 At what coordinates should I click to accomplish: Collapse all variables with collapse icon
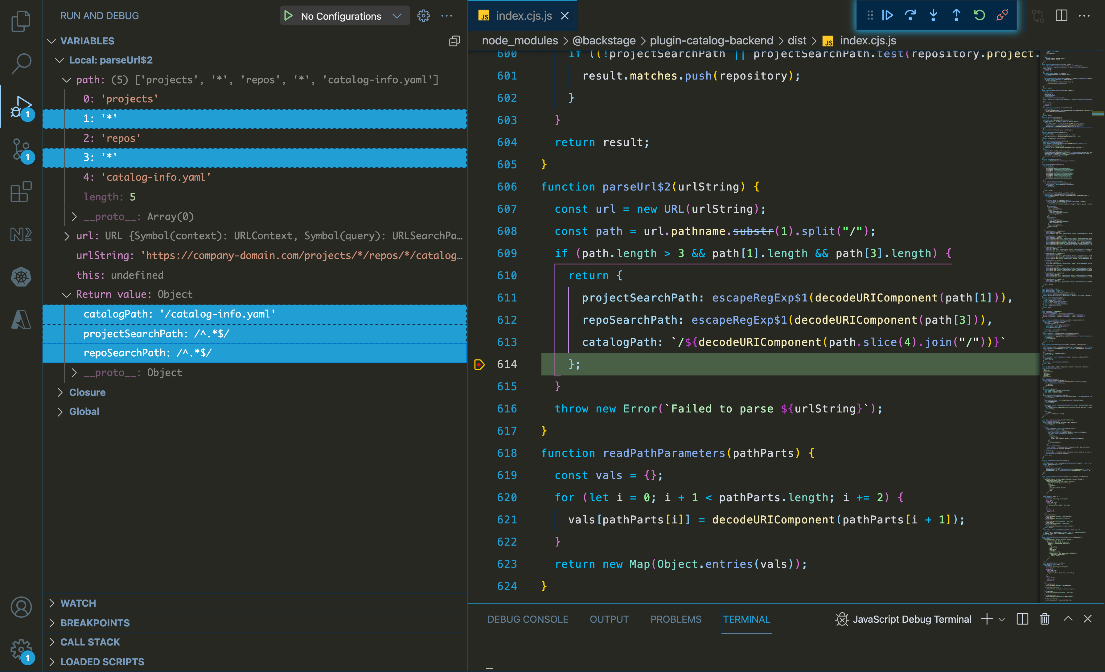454,41
